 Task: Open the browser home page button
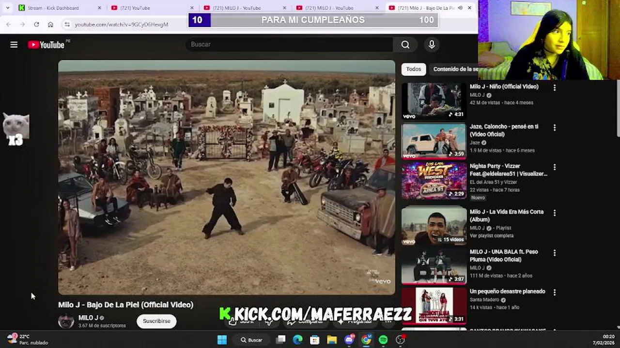(50, 24)
